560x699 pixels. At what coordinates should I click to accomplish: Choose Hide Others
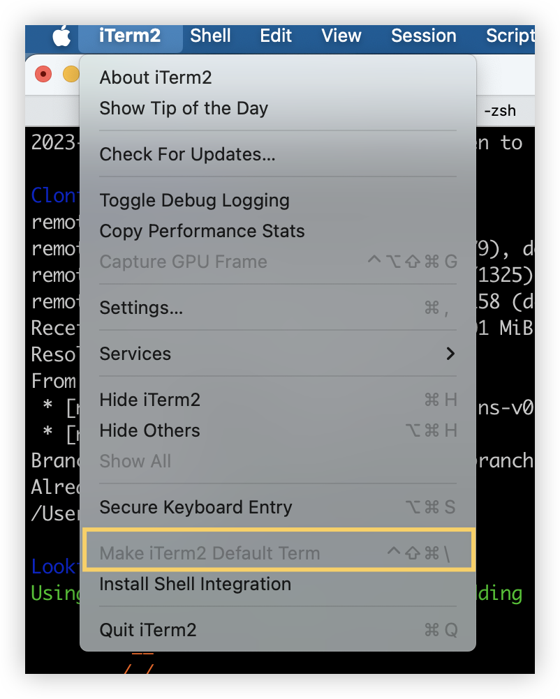(x=149, y=430)
